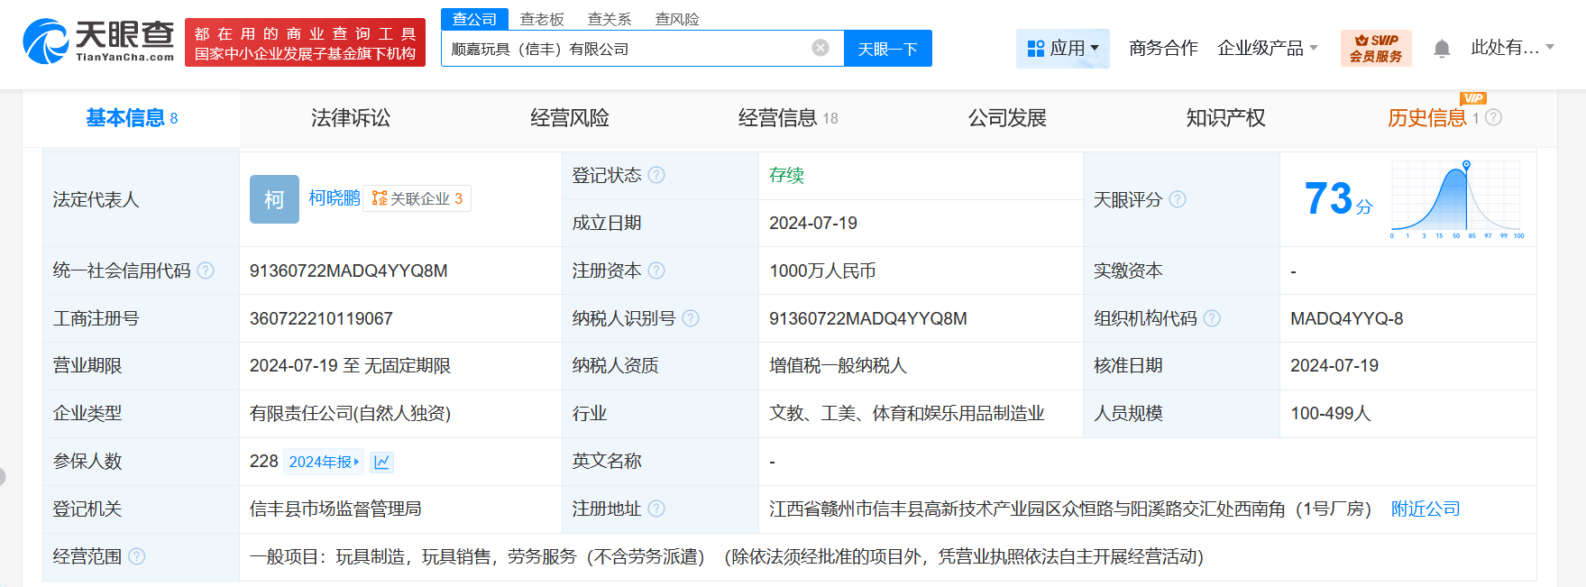Open 商务合作 link
1586x587 pixels.
coord(1163,48)
